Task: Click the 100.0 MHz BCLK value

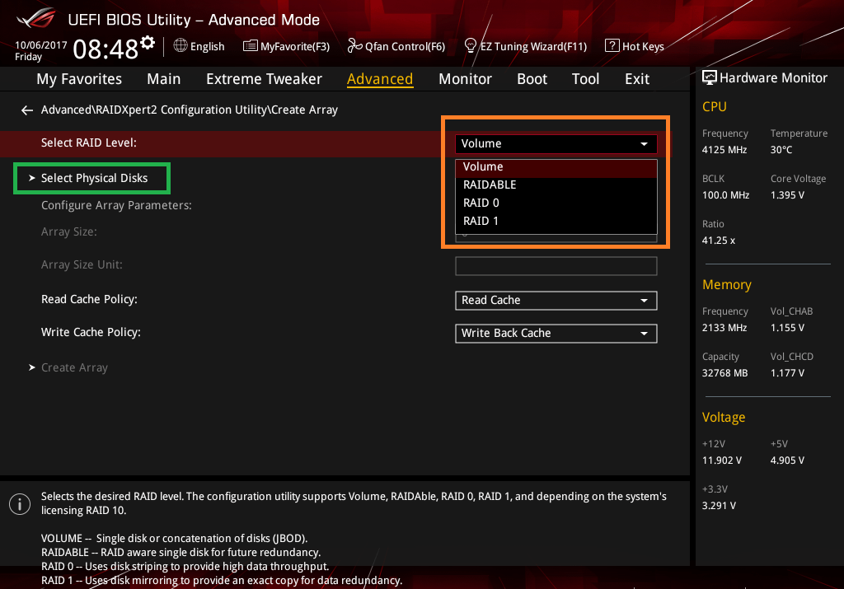Action: (x=725, y=195)
